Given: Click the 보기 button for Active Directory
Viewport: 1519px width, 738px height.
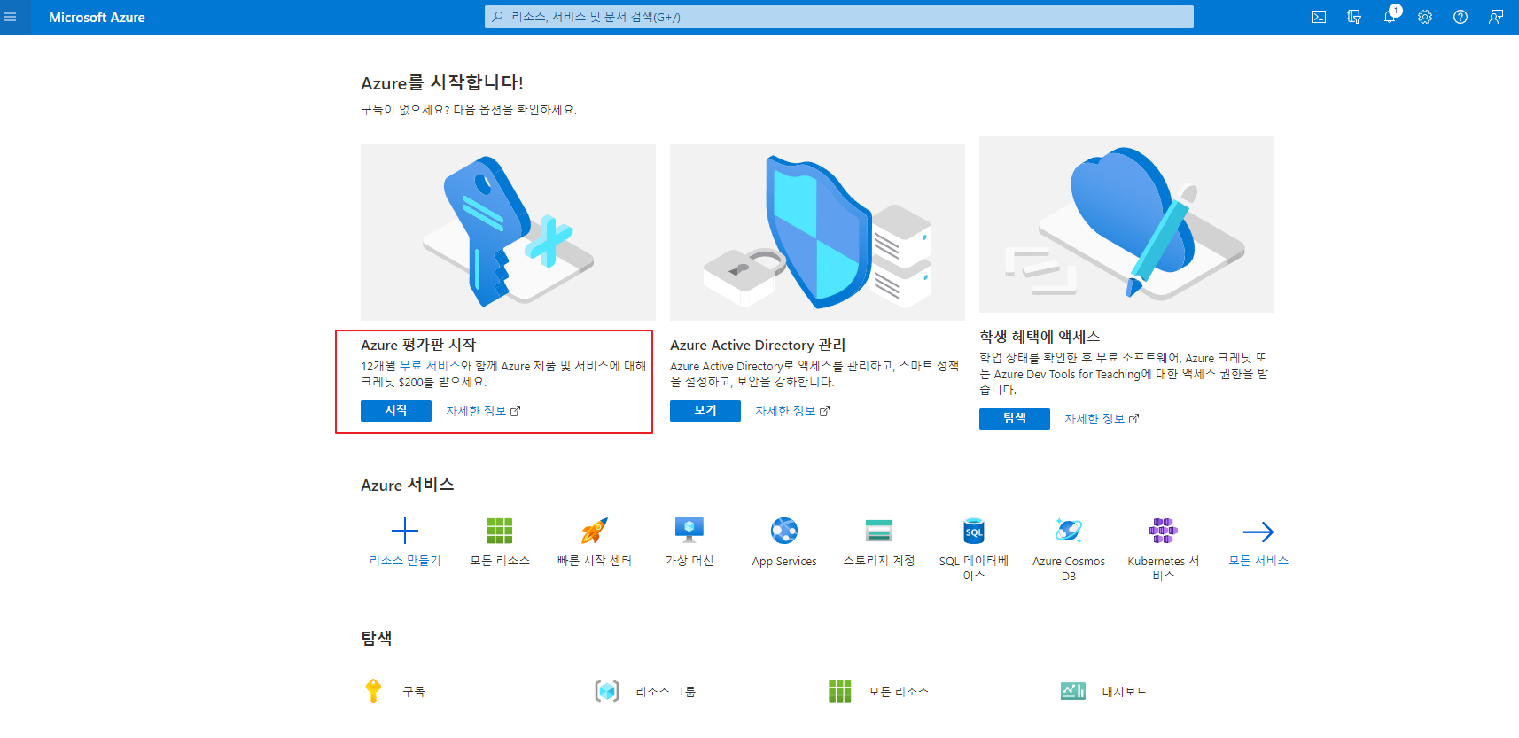Looking at the screenshot, I should click(705, 411).
